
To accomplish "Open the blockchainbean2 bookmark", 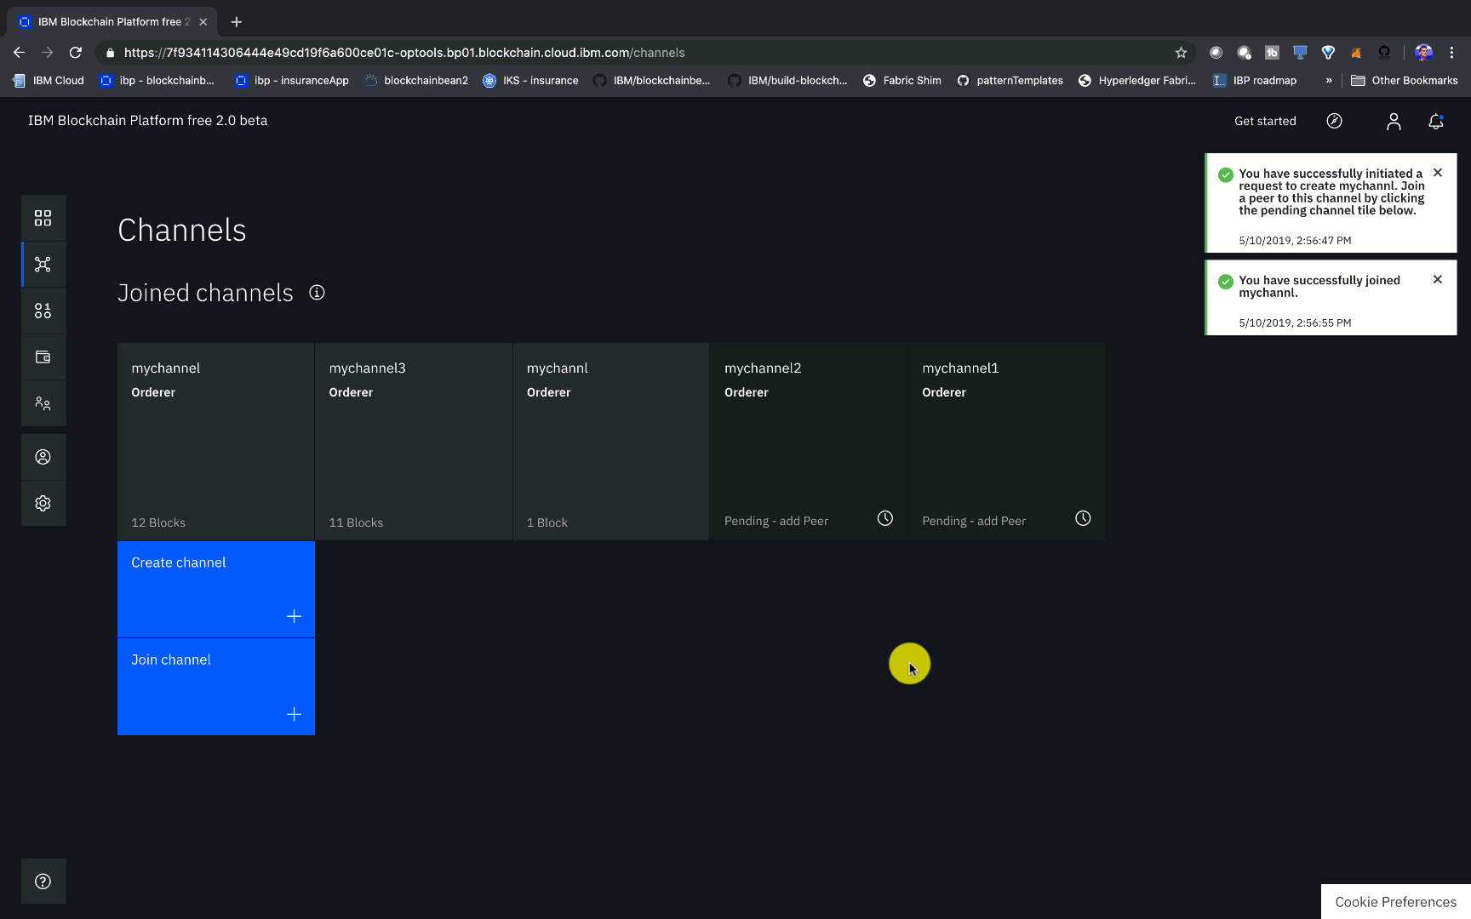I will [416, 81].
